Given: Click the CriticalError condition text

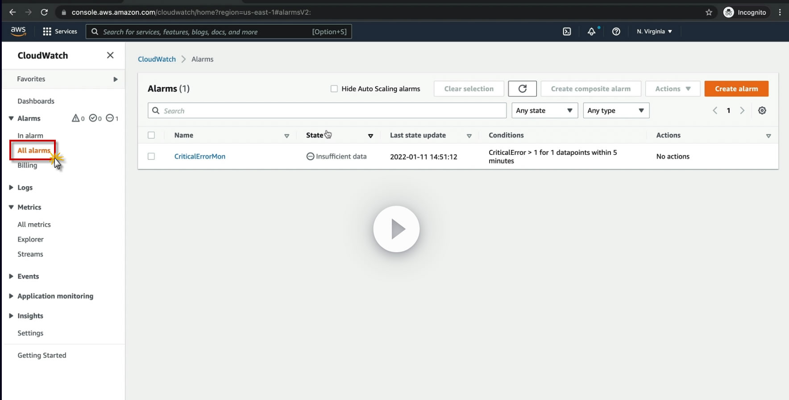Looking at the screenshot, I should pyautogui.click(x=553, y=157).
